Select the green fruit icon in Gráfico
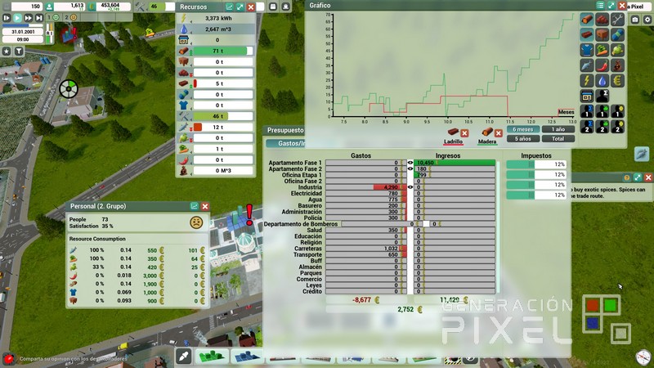 [x=617, y=50]
